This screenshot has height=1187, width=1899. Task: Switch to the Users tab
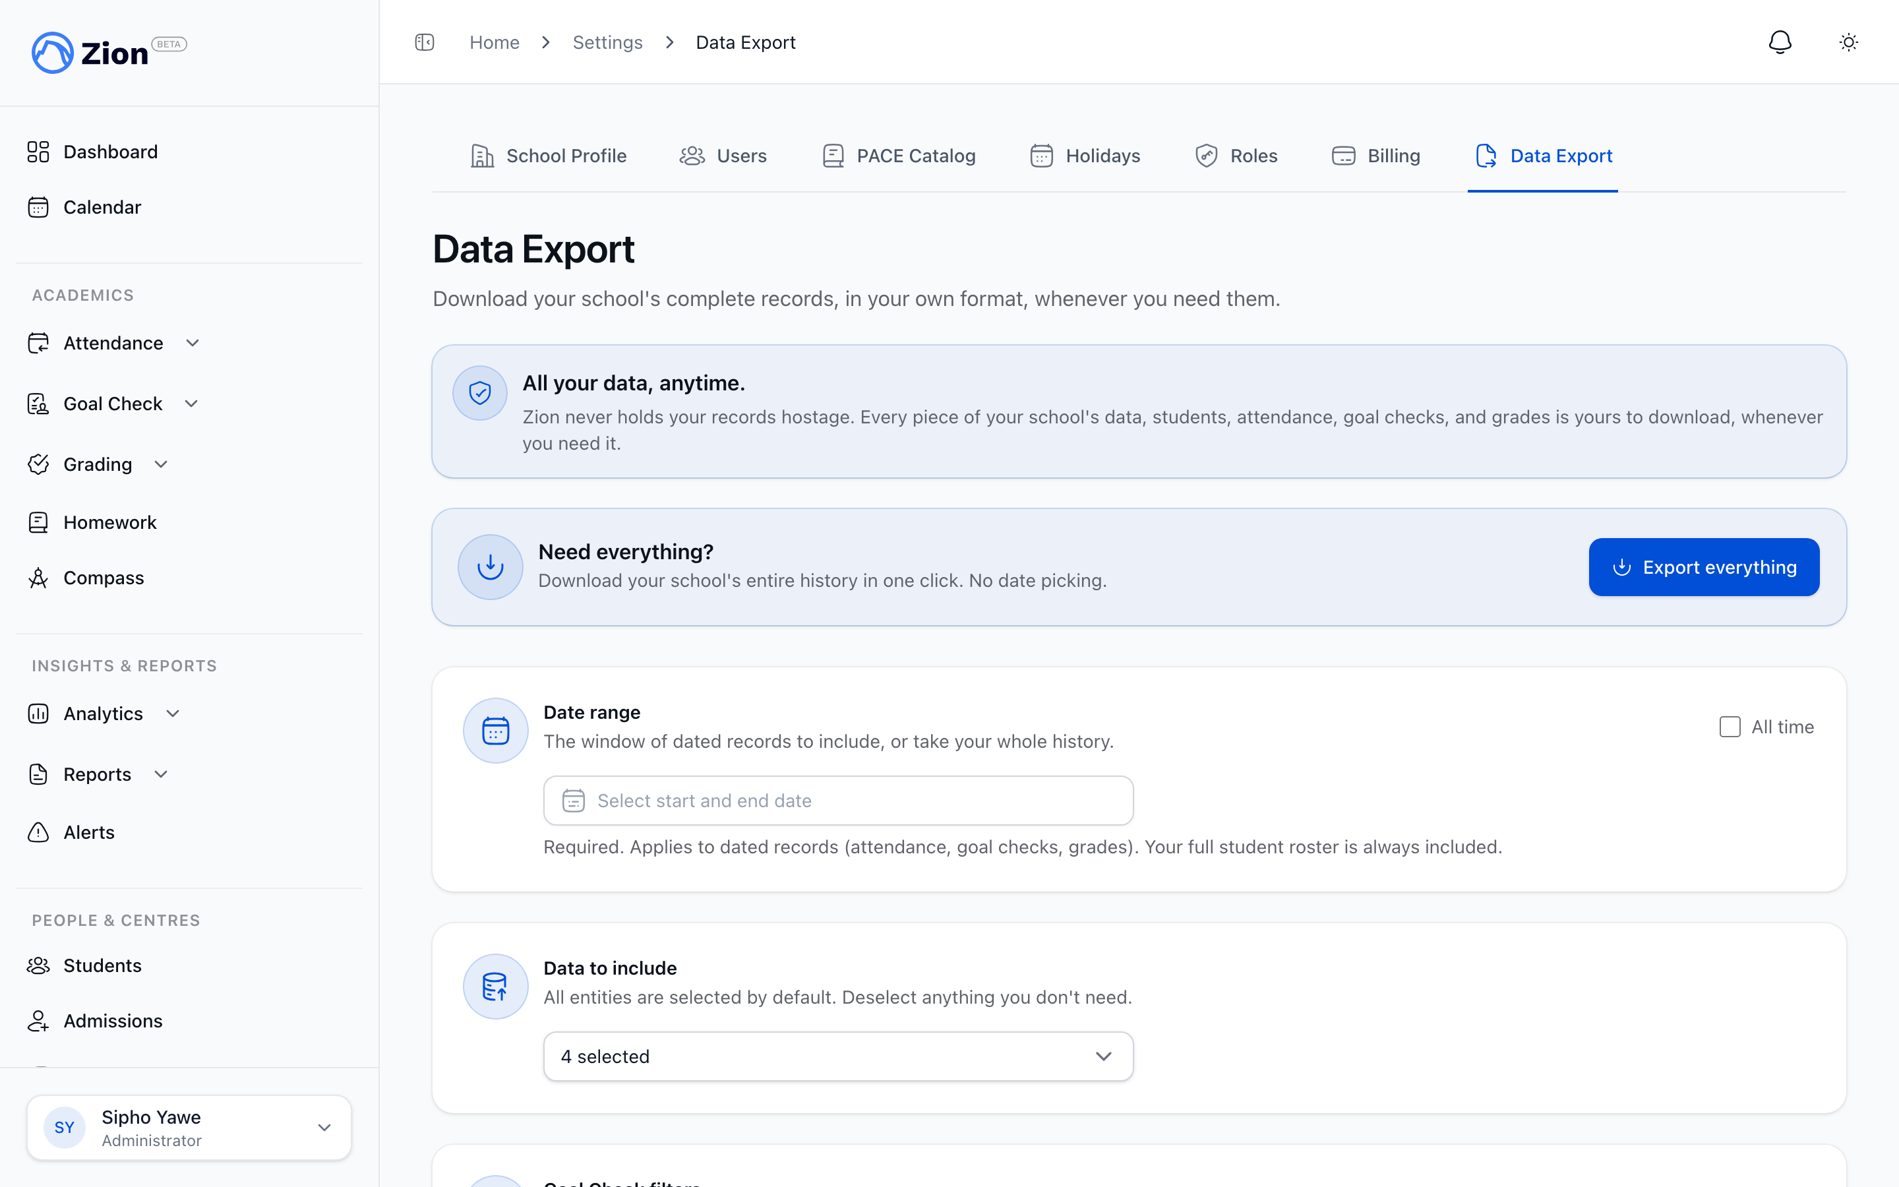723,156
